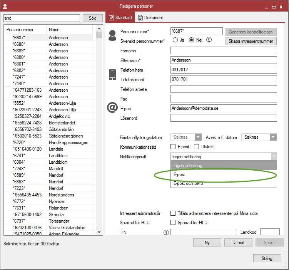Select Nej for Svenskt personnummer
This screenshot has height=270, width=289.
191,40
